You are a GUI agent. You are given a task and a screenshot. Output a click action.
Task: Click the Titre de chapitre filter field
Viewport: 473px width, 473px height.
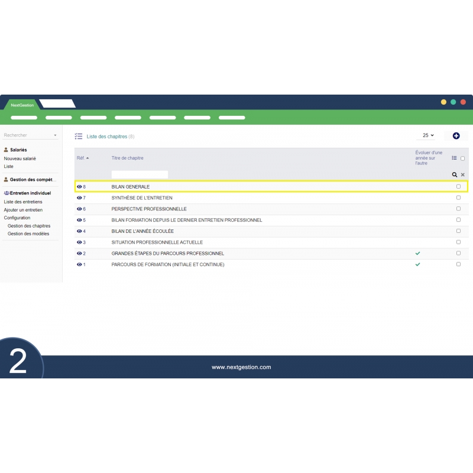[x=140, y=174]
